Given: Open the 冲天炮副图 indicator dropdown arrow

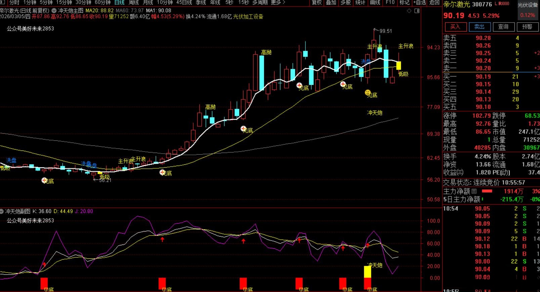Looking at the screenshot, I should tap(2, 211).
